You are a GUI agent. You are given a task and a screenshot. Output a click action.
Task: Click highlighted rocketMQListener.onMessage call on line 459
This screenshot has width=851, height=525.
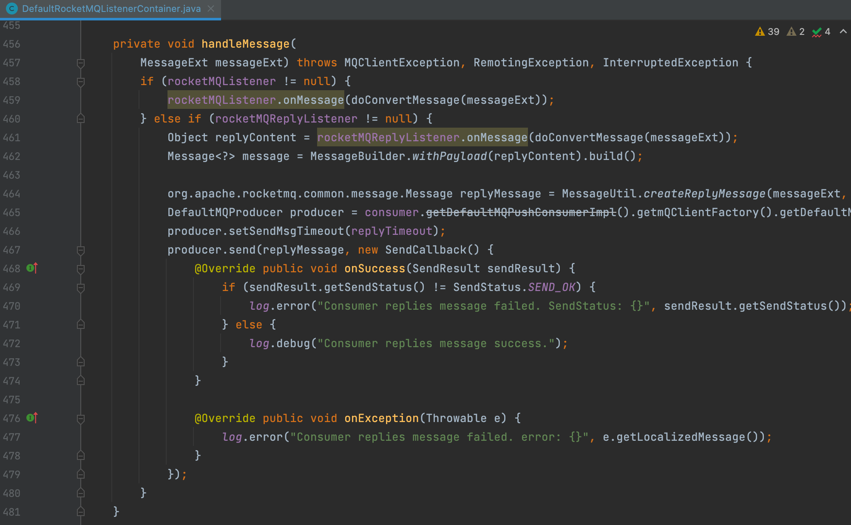pyautogui.click(x=255, y=100)
